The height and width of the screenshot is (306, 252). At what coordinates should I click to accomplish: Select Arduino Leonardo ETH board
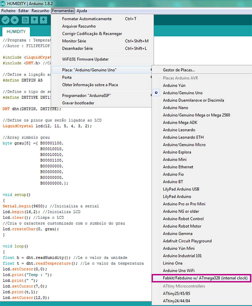pos(202,137)
